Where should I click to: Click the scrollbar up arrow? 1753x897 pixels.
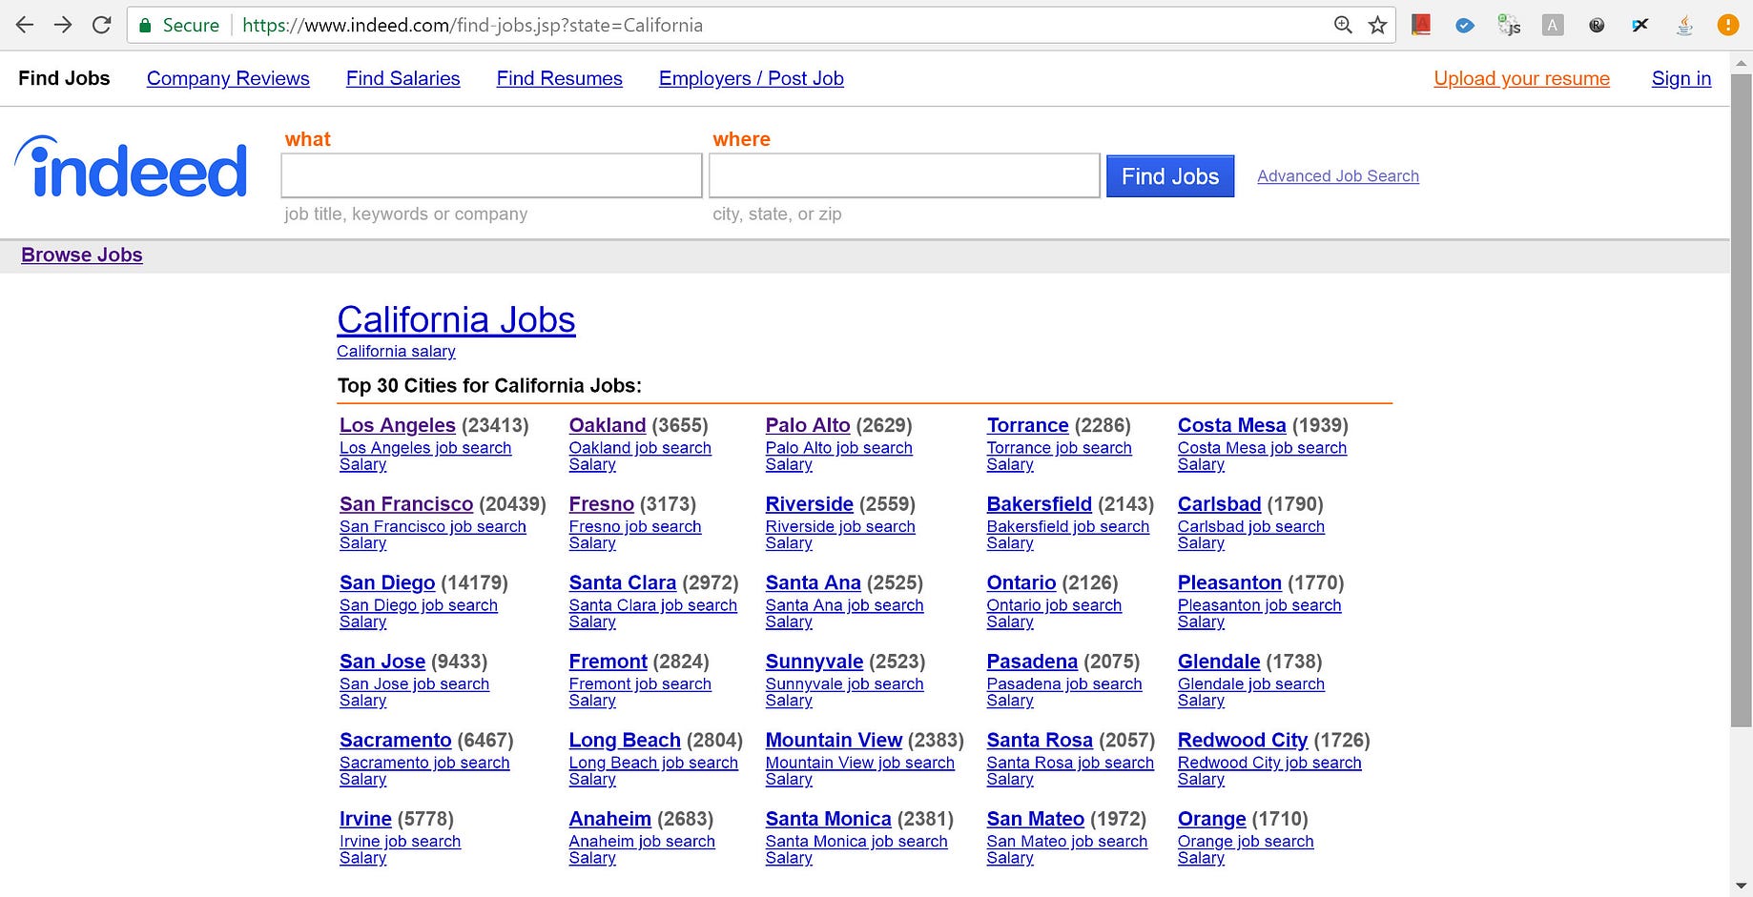pyautogui.click(x=1742, y=64)
